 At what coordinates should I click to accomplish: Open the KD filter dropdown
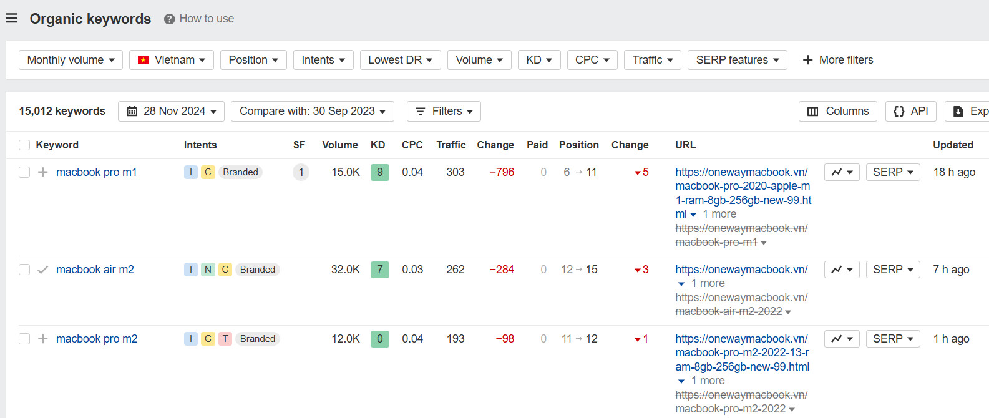(x=539, y=60)
